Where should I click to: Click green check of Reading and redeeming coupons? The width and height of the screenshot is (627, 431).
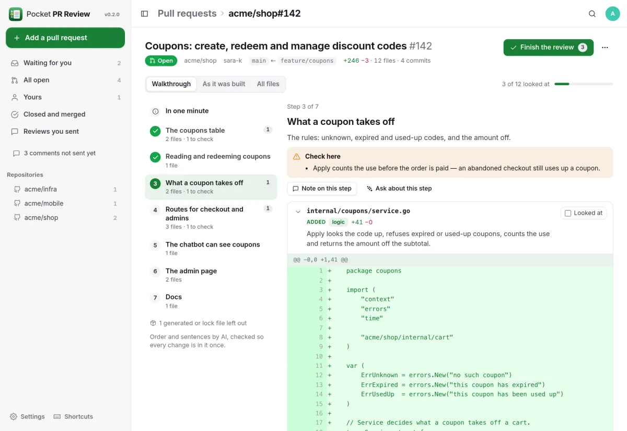point(155,157)
